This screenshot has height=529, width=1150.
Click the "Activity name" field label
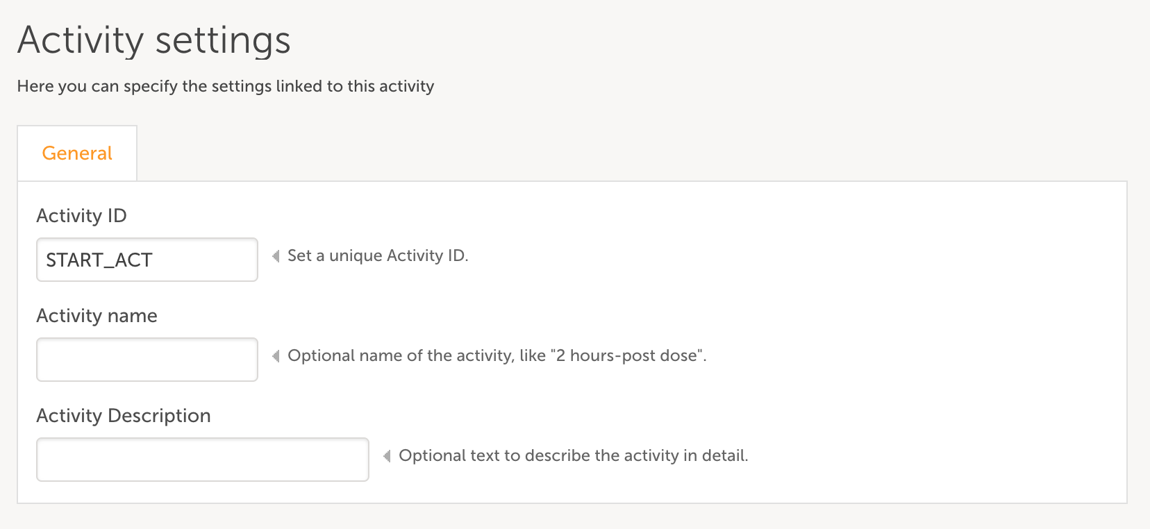97,316
